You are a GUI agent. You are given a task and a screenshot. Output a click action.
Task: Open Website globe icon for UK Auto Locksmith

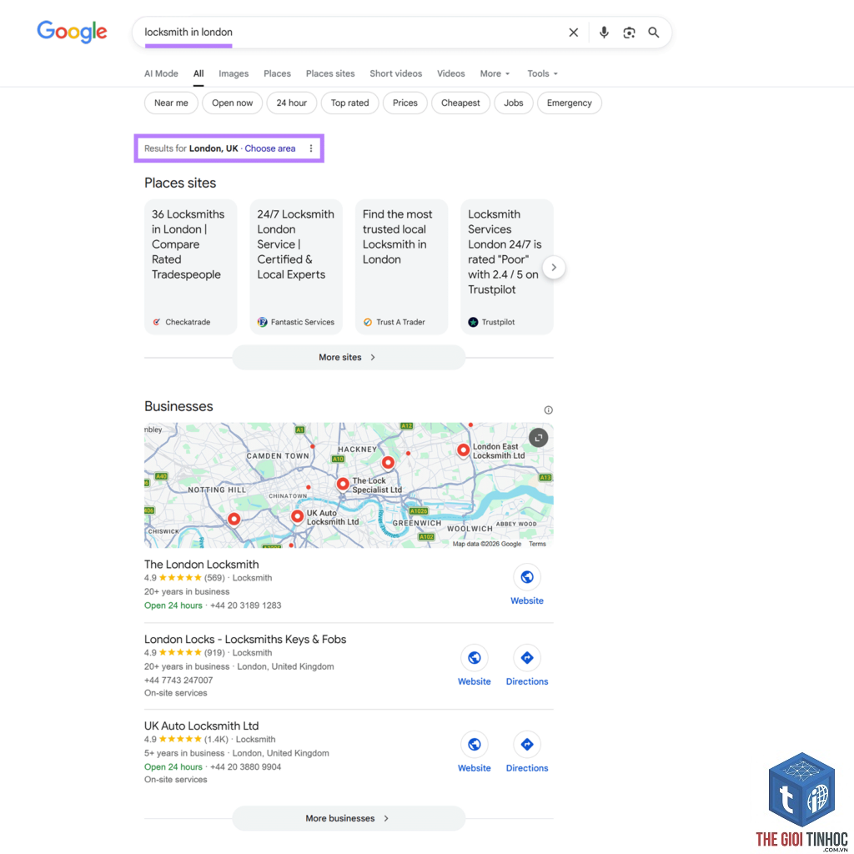coord(475,745)
